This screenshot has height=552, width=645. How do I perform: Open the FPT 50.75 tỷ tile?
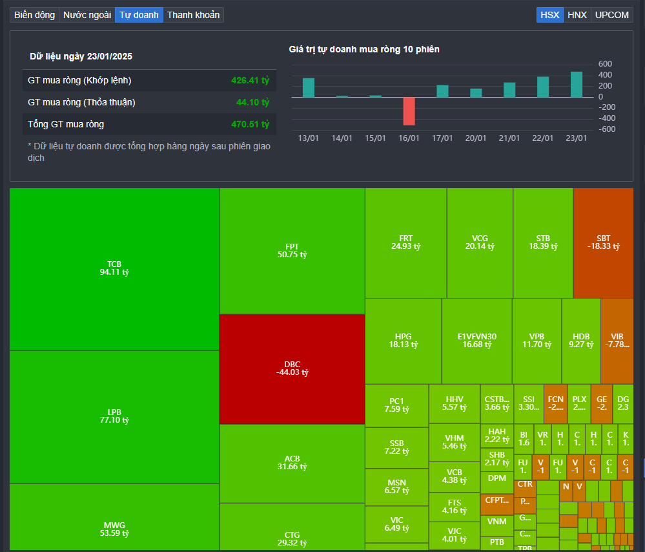pyautogui.click(x=292, y=251)
